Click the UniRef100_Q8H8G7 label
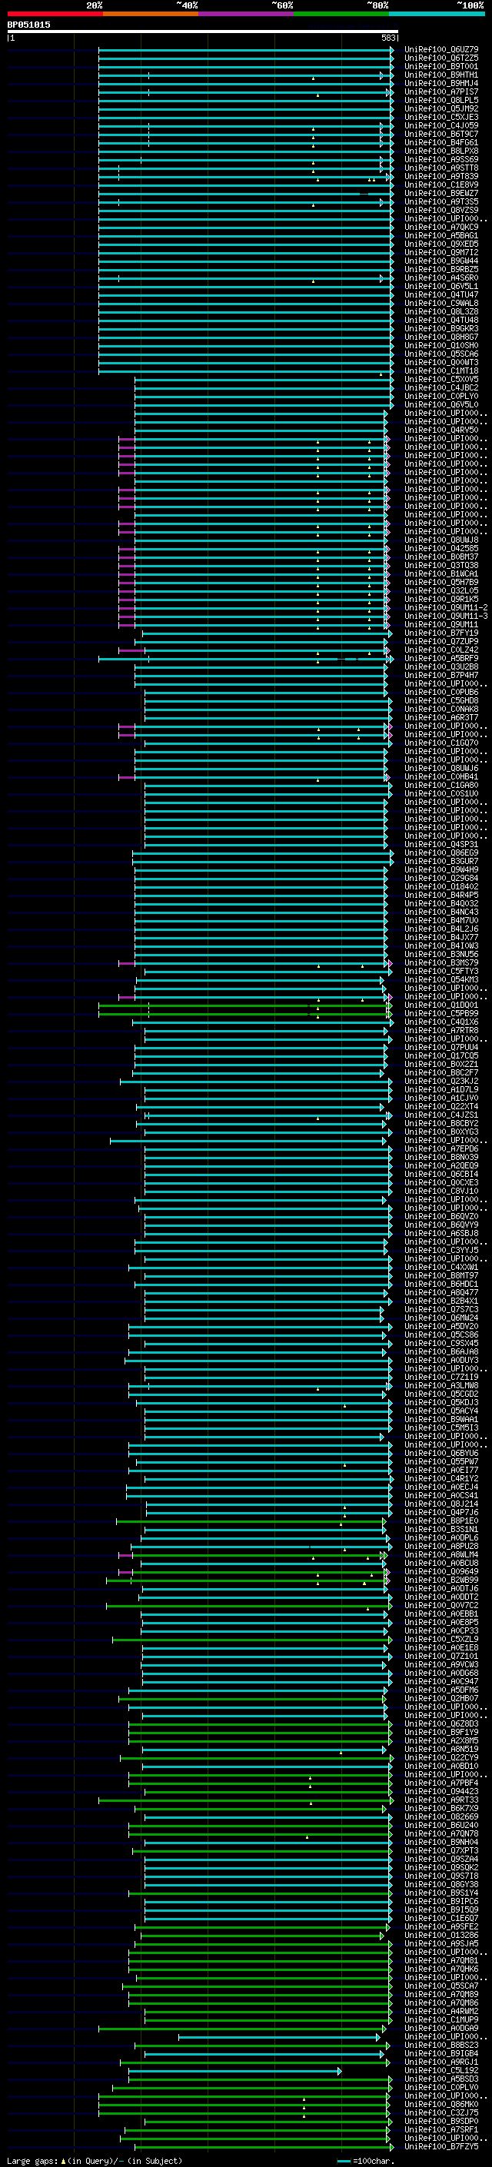The height and width of the screenshot is (2167, 492). (440, 337)
